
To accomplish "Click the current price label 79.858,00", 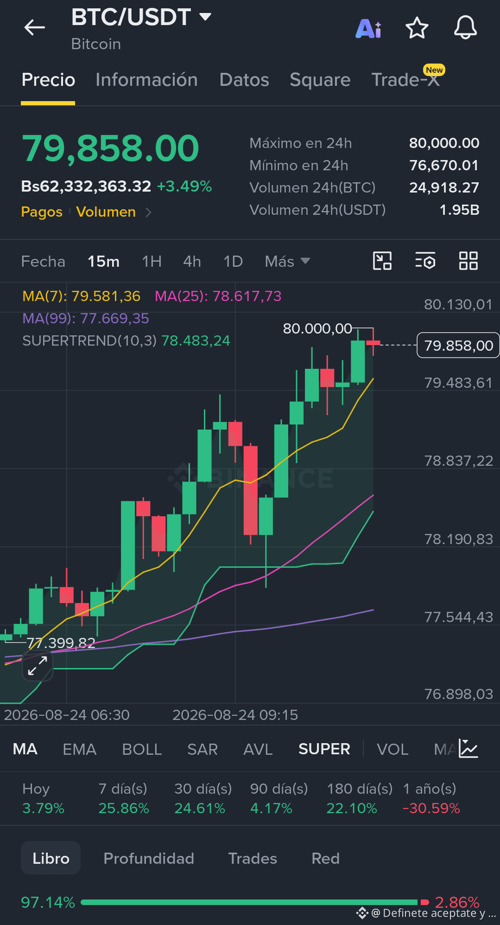I will point(458,346).
